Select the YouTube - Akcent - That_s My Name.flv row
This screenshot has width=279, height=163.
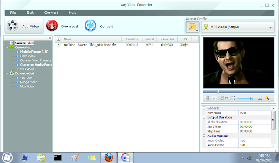(126, 45)
